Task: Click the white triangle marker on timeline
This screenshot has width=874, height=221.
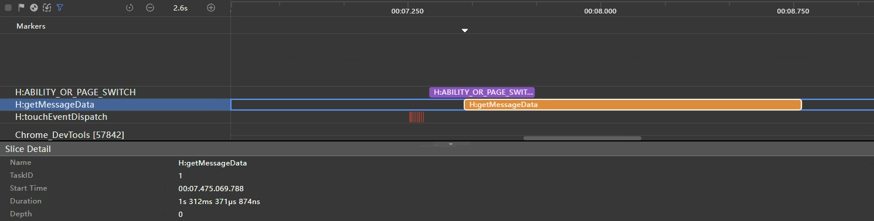Action: coord(465,30)
